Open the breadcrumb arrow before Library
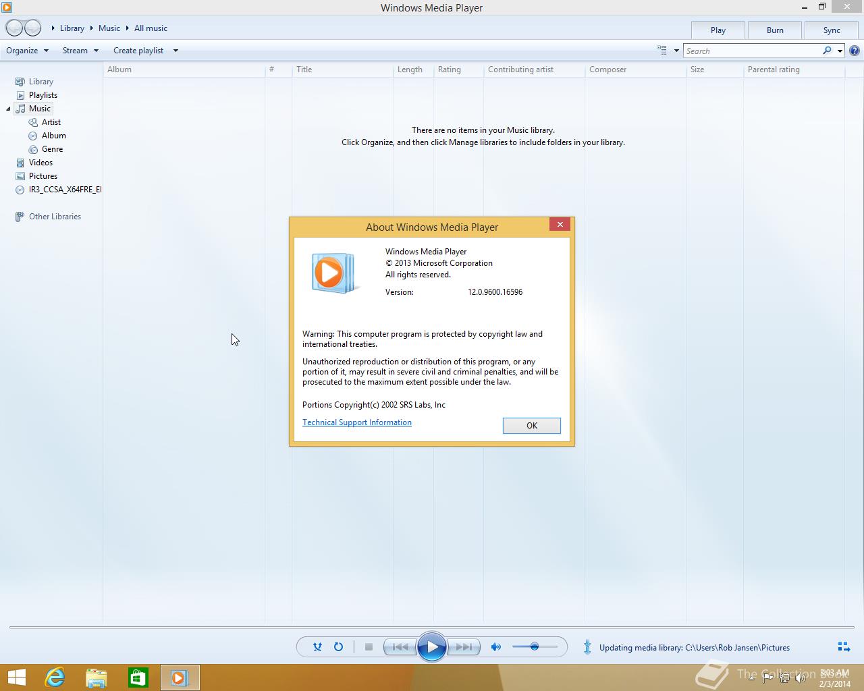This screenshot has height=691, width=864. (x=53, y=28)
